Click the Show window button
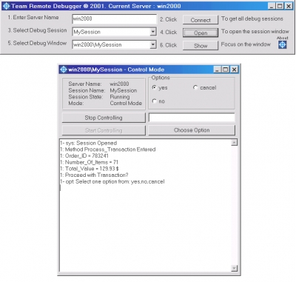 click(x=201, y=46)
